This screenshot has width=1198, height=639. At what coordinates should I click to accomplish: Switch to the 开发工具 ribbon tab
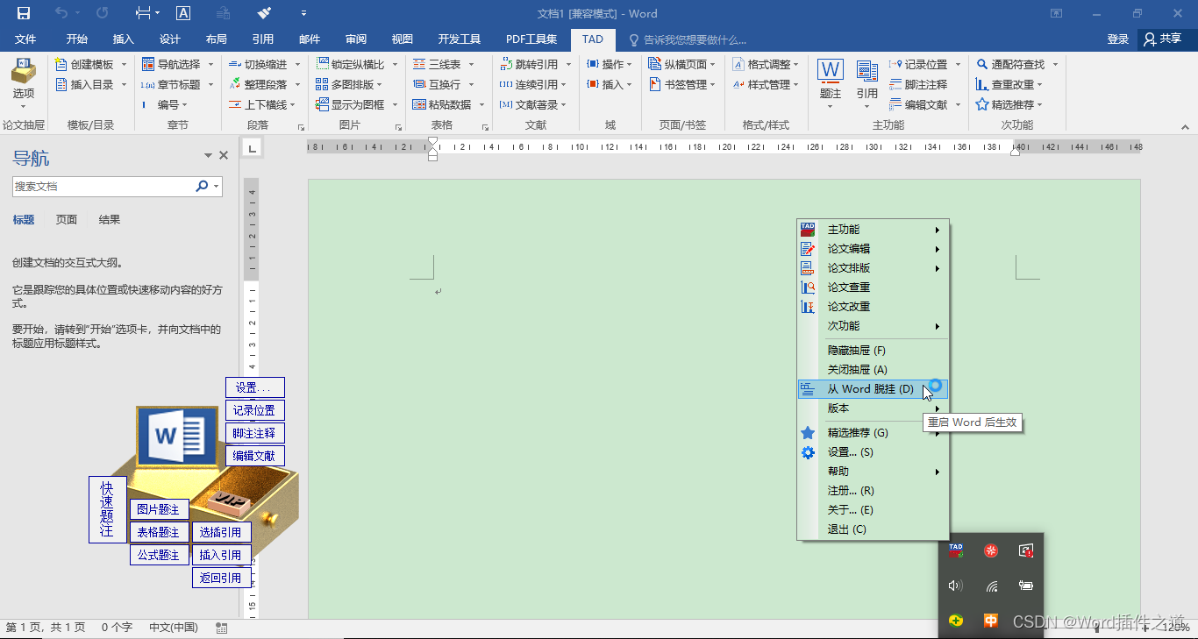(x=460, y=39)
